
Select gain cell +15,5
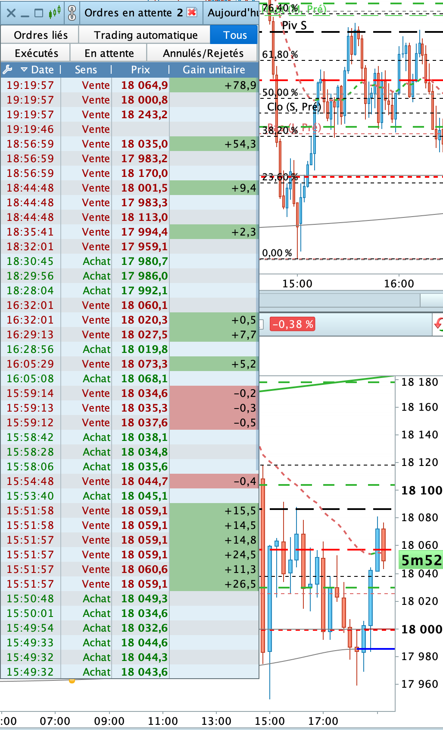[x=214, y=510]
